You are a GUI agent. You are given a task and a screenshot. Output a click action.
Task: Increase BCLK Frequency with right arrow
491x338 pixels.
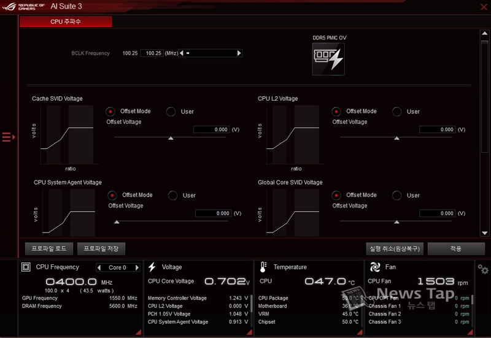[x=239, y=53]
